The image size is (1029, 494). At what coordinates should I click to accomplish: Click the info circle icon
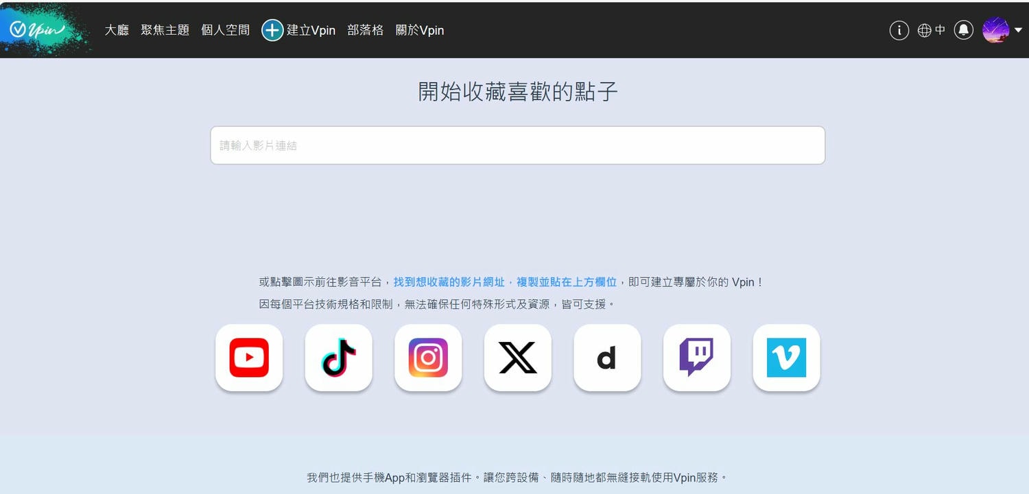pyautogui.click(x=899, y=30)
